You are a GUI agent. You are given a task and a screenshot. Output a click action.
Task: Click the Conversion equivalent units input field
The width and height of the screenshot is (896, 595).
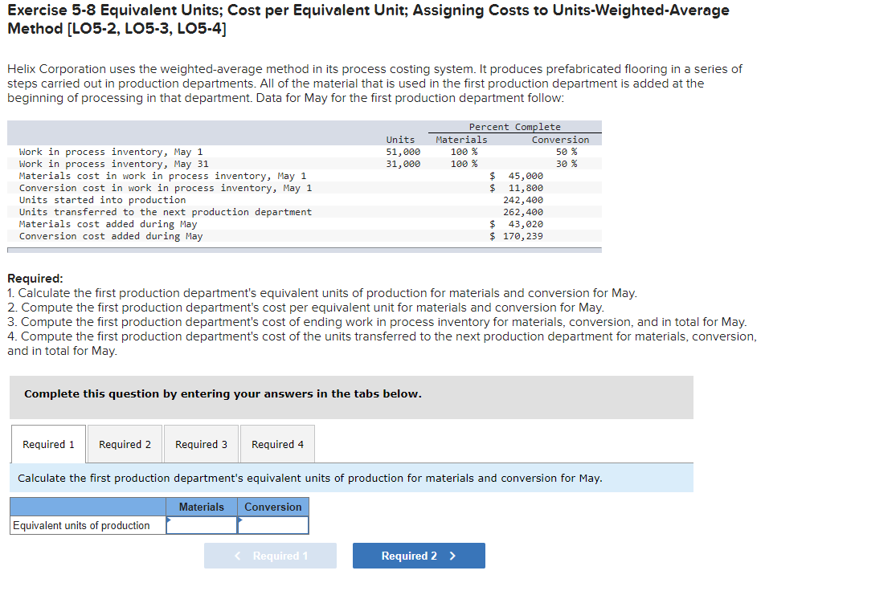click(x=273, y=525)
